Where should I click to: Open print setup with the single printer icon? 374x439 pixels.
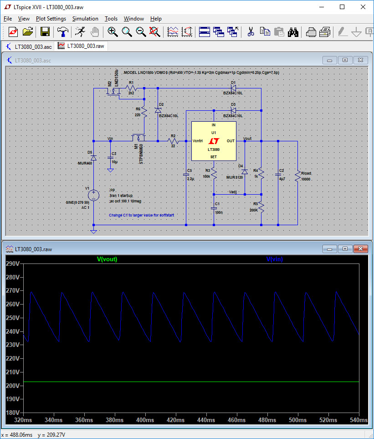311,32
